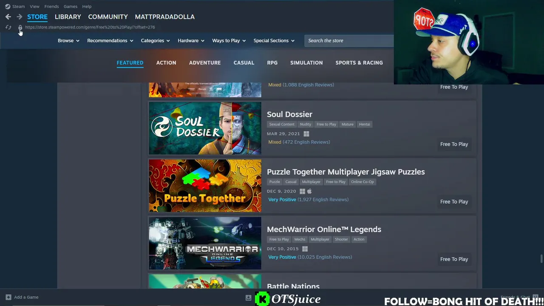The width and height of the screenshot is (544, 306).
Task: Click the Puzzle Together capsule image
Action: point(205,186)
